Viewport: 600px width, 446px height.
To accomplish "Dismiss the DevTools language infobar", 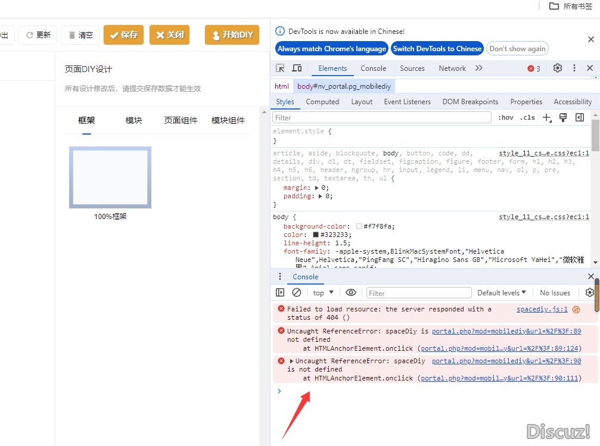I will coord(591,39).
